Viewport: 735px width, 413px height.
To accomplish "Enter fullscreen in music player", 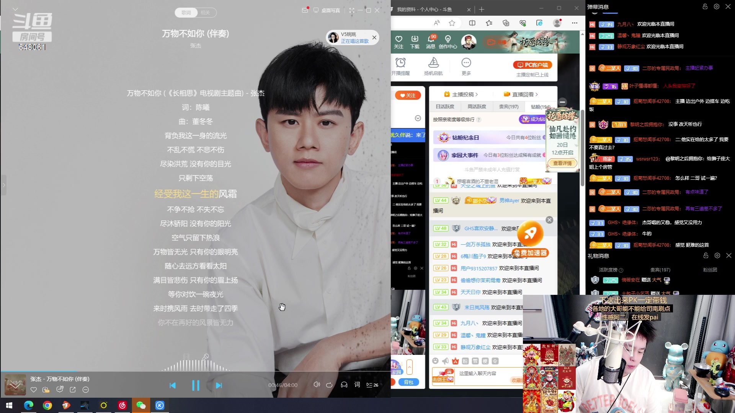I will [x=352, y=10].
